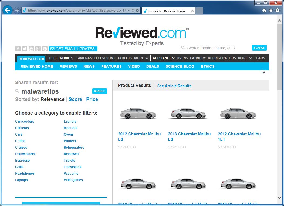Open the browser Tools gear icon

coord(278,10)
